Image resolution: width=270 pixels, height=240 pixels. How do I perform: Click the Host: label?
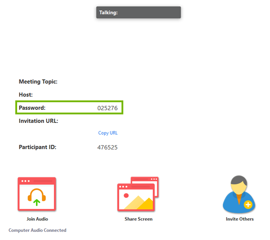(26, 95)
